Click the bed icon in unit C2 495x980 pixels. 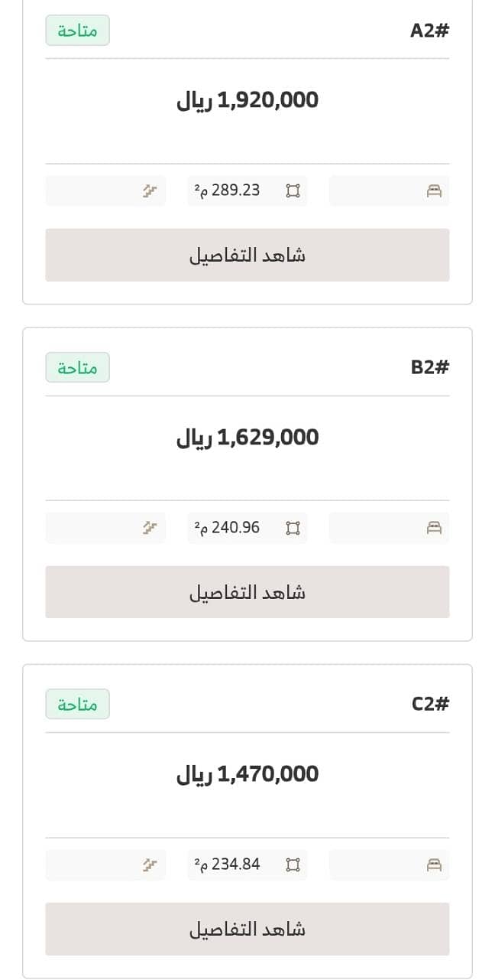pyautogui.click(x=434, y=865)
